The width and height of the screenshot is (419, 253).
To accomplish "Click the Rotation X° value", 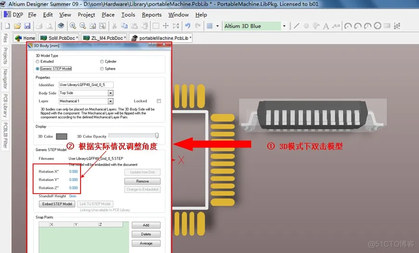I will click(x=74, y=172).
